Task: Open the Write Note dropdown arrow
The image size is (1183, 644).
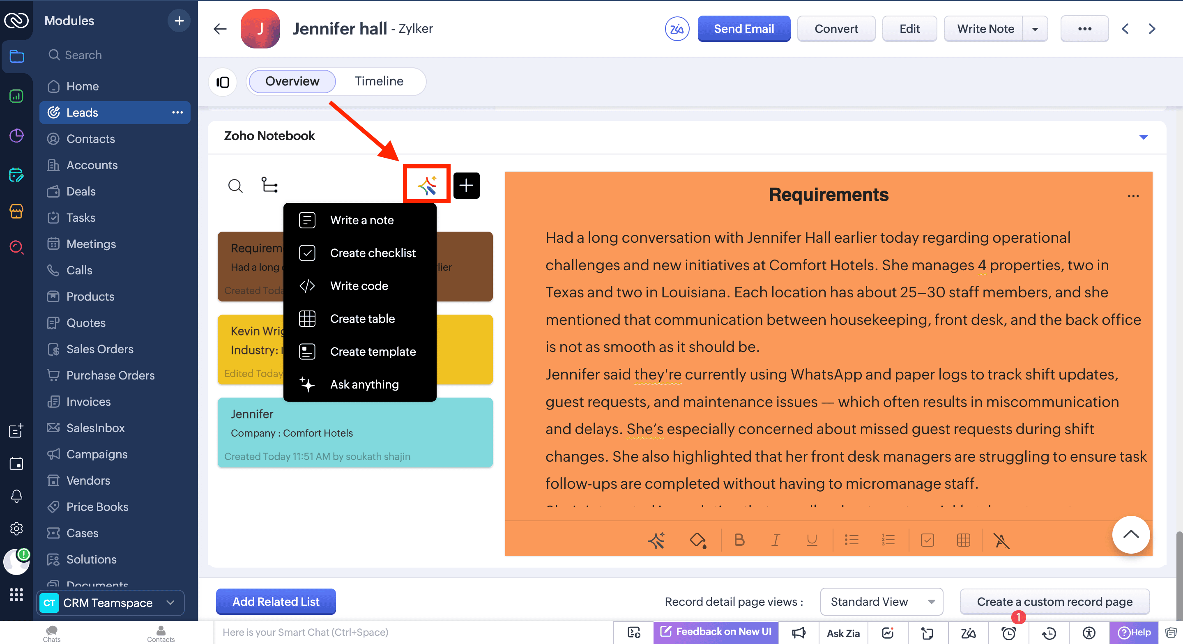Action: pyautogui.click(x=1035, y=29)
